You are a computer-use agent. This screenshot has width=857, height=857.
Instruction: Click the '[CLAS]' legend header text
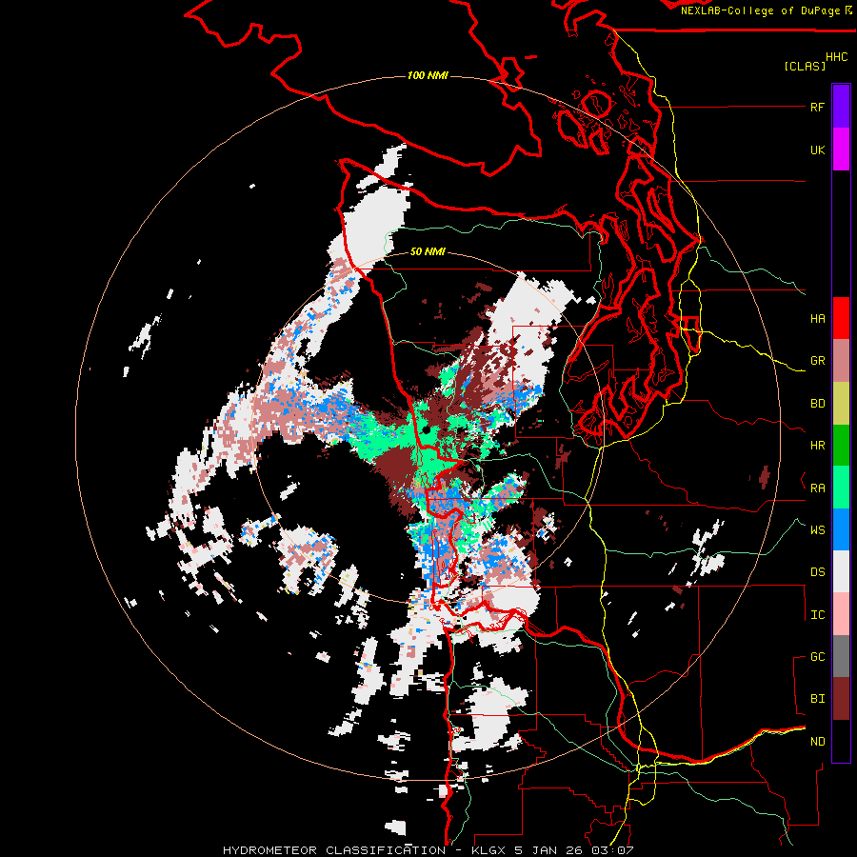tap(805, 66)
